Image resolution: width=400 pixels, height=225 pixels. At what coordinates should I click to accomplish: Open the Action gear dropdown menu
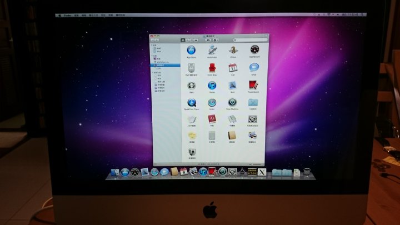[x=216, y=40]
